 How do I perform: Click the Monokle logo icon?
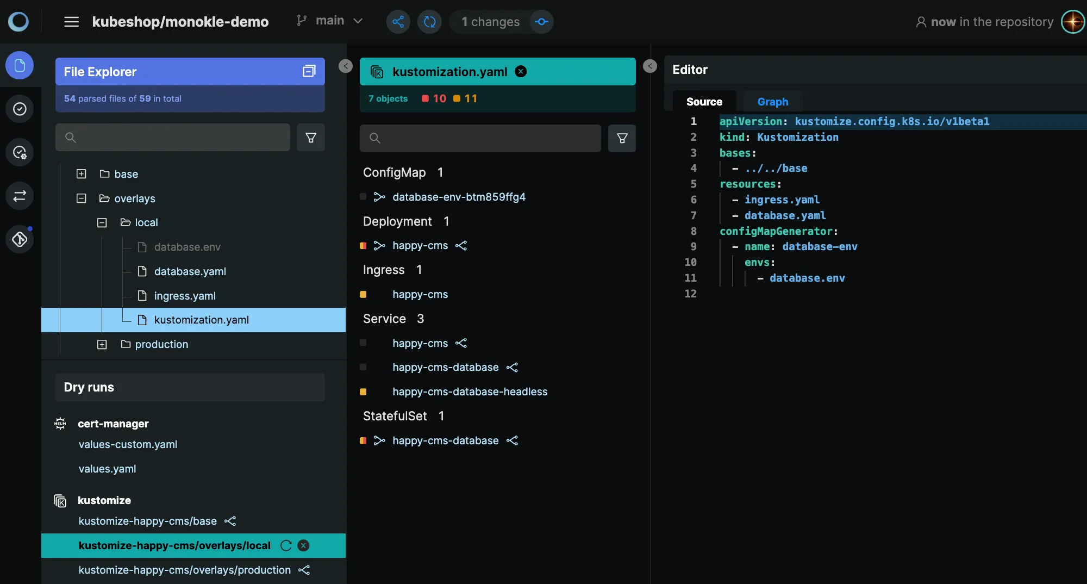[18, 22]
